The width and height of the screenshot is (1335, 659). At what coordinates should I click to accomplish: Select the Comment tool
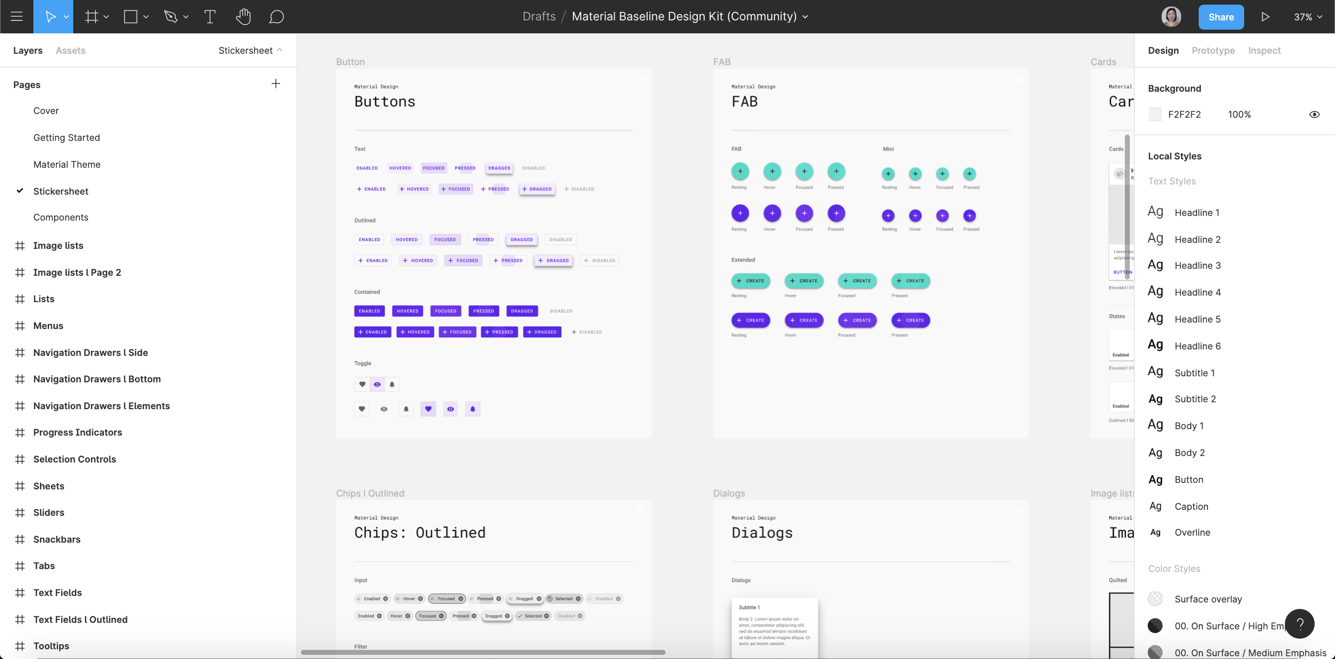pos(276,17)
